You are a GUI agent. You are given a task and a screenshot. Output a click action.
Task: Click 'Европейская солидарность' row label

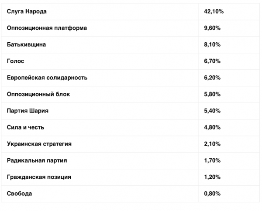(x=47, y=78)
